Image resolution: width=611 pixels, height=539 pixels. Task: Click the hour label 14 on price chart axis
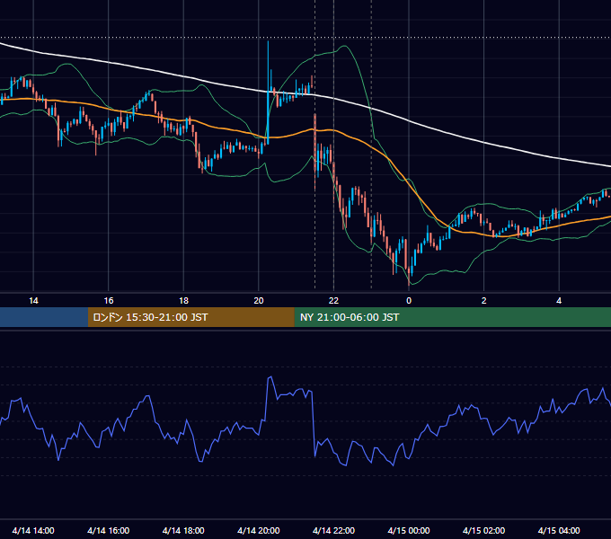click(x=33, y=301)
